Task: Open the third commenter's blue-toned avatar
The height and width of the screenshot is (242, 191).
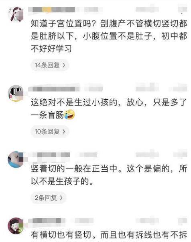Action: (x=16, y=159)
